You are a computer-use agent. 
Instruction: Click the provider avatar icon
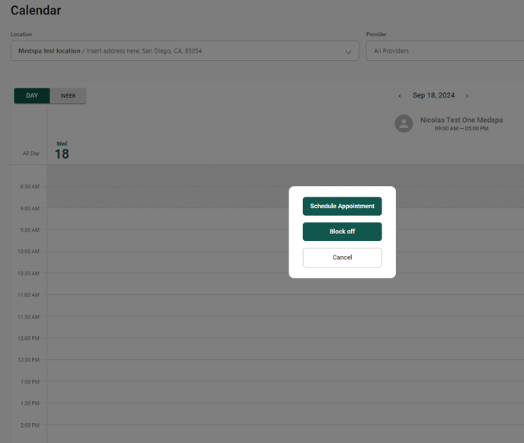[404, 124]
